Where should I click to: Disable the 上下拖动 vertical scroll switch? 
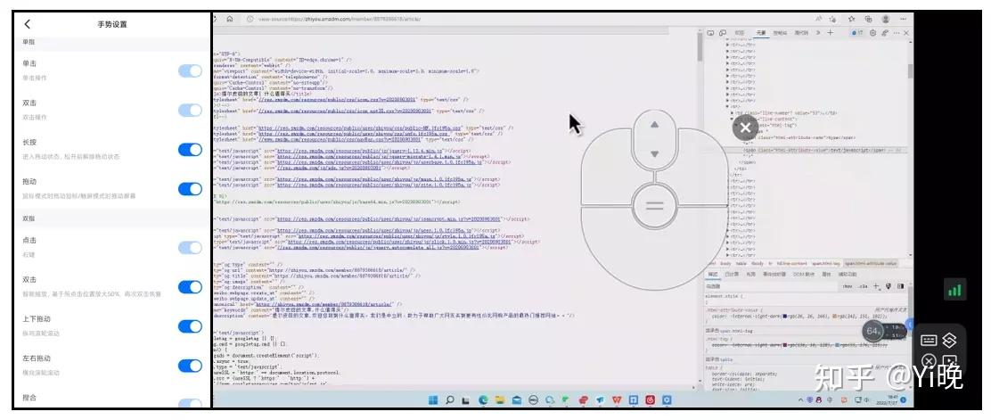[x=190, y=325]
